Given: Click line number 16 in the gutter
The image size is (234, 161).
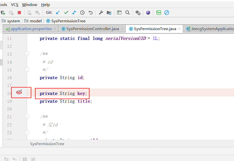Looking at the screenshot, I should tap(9, 78).
